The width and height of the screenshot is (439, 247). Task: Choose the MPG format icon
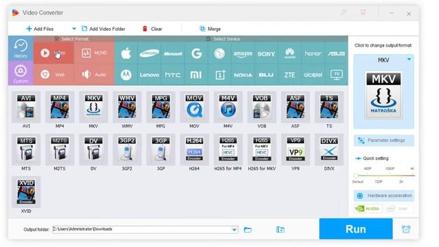(161, 107)
